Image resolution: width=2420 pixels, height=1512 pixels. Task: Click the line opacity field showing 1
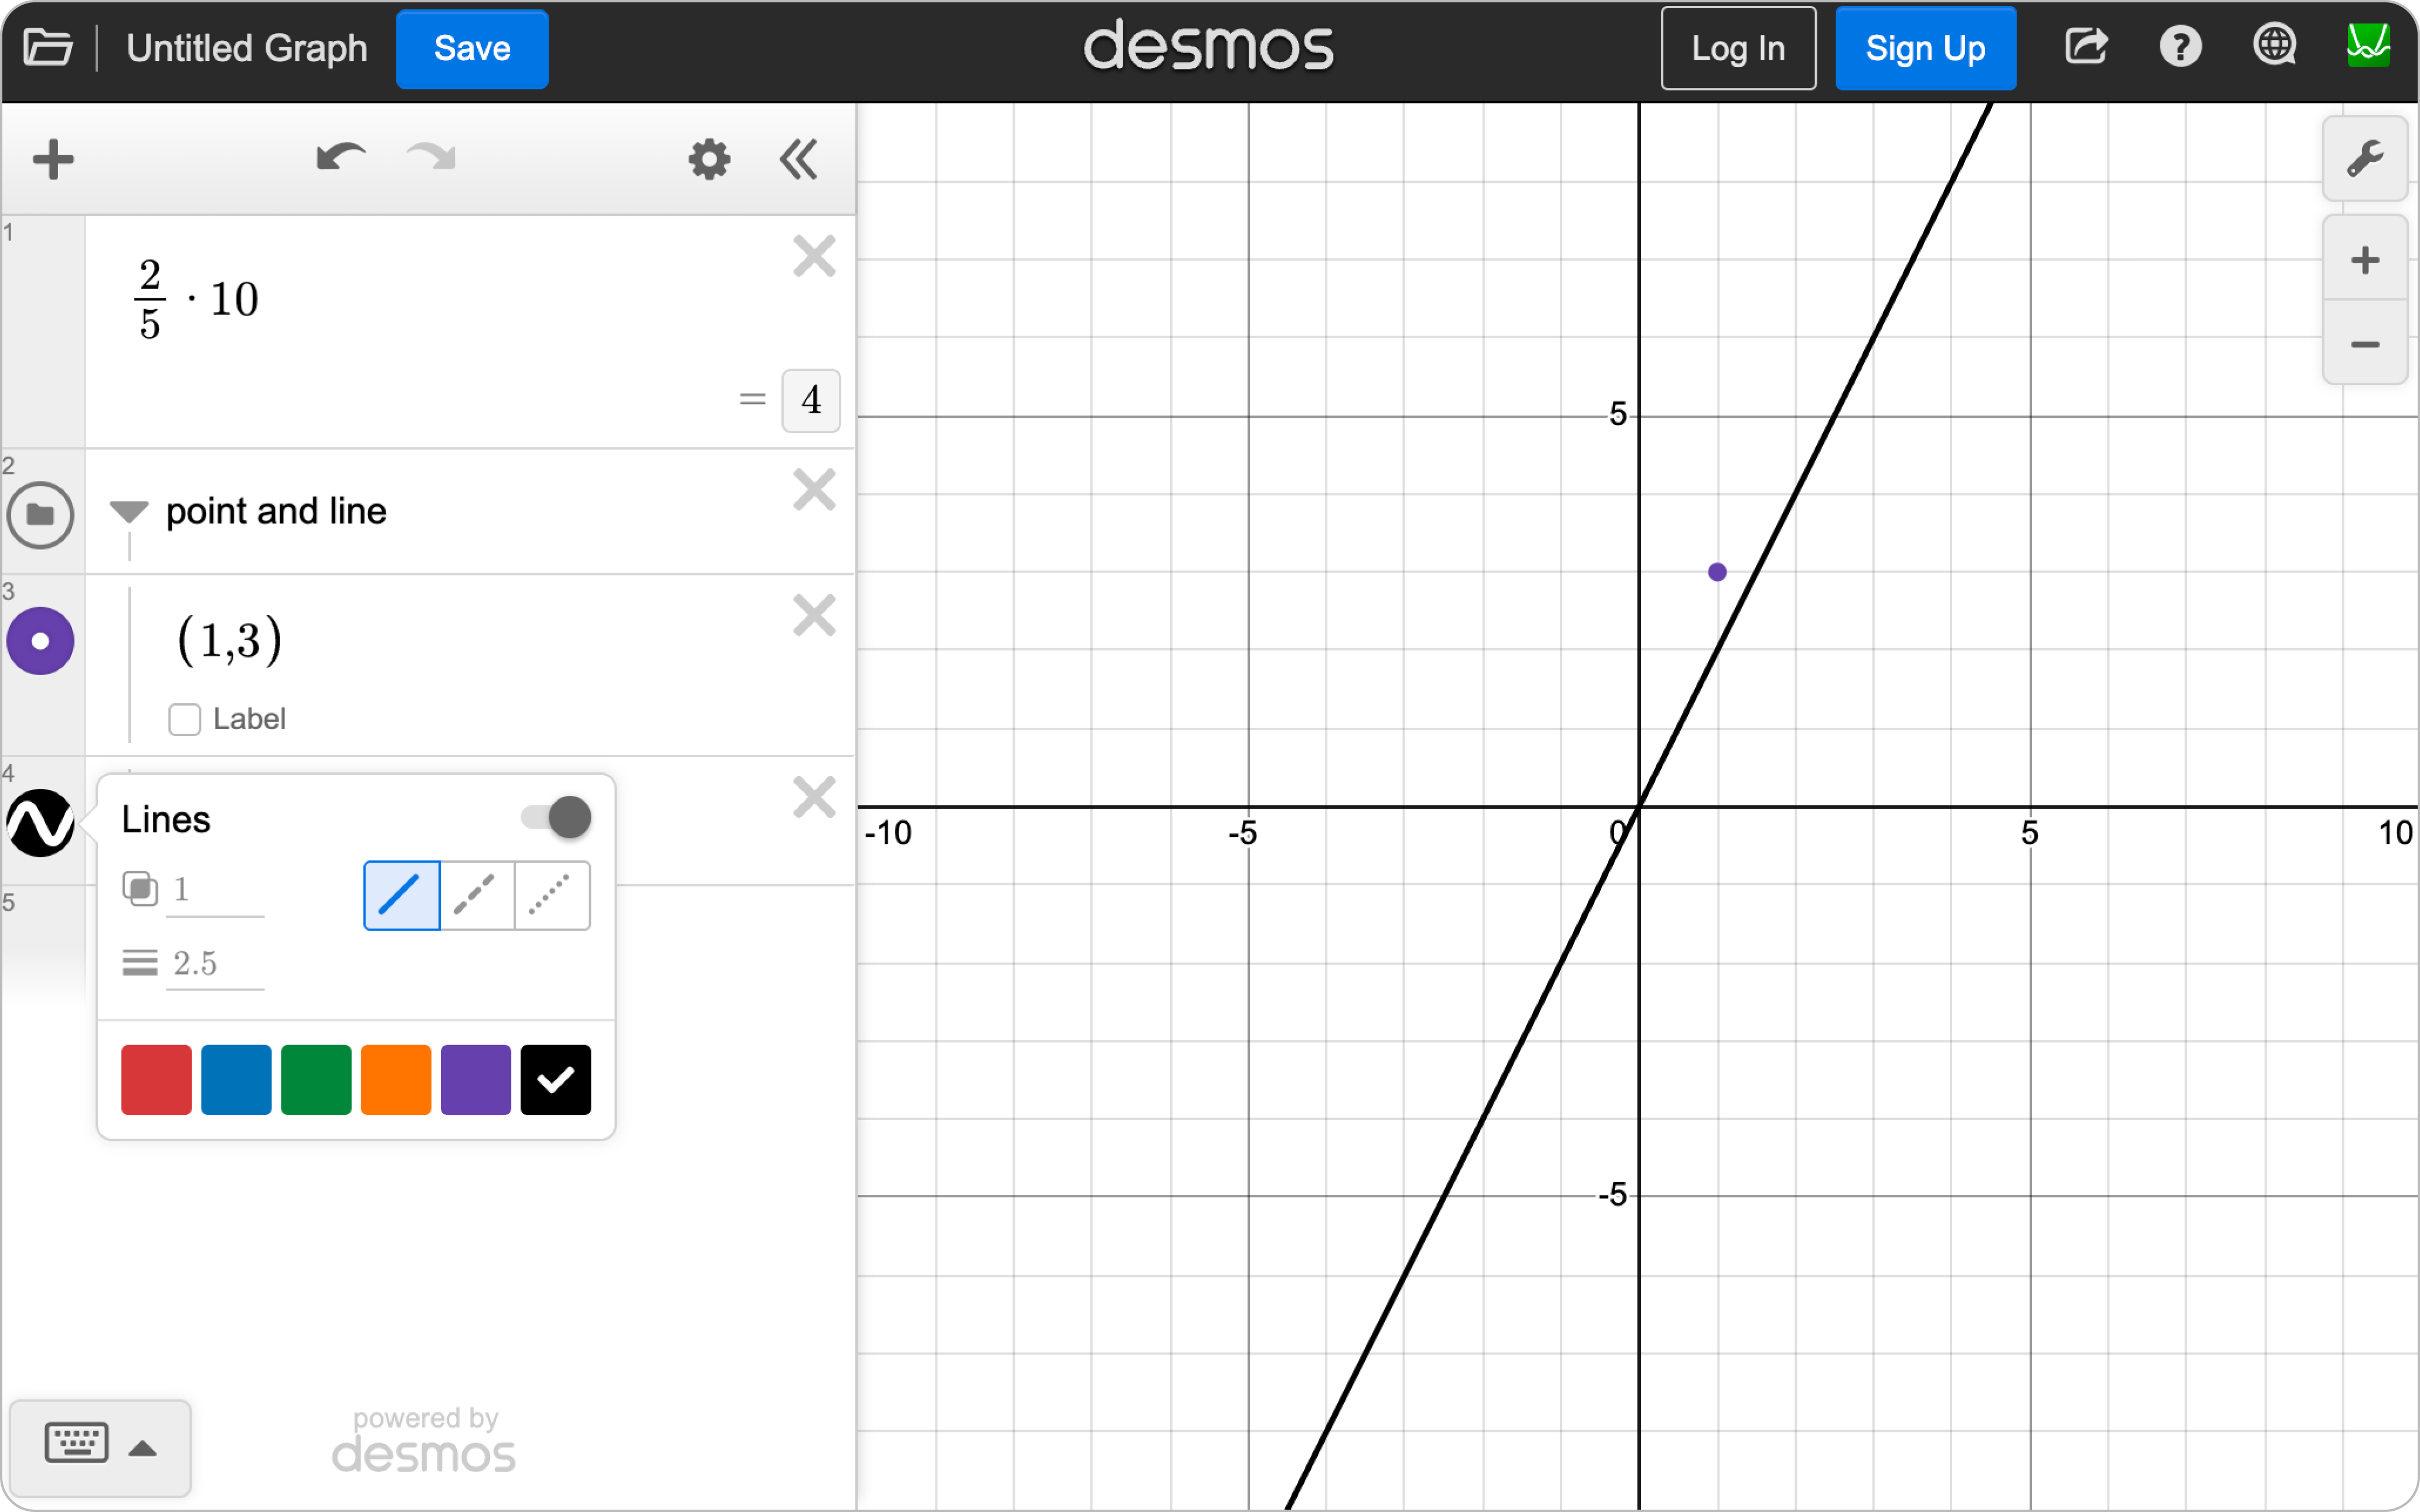[215, 889]
